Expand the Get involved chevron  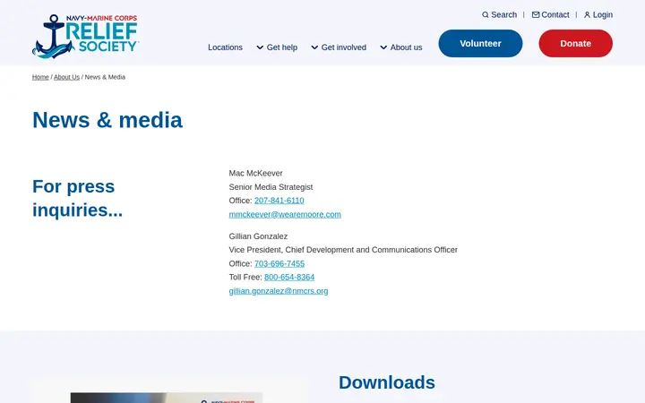coord(314,47)
